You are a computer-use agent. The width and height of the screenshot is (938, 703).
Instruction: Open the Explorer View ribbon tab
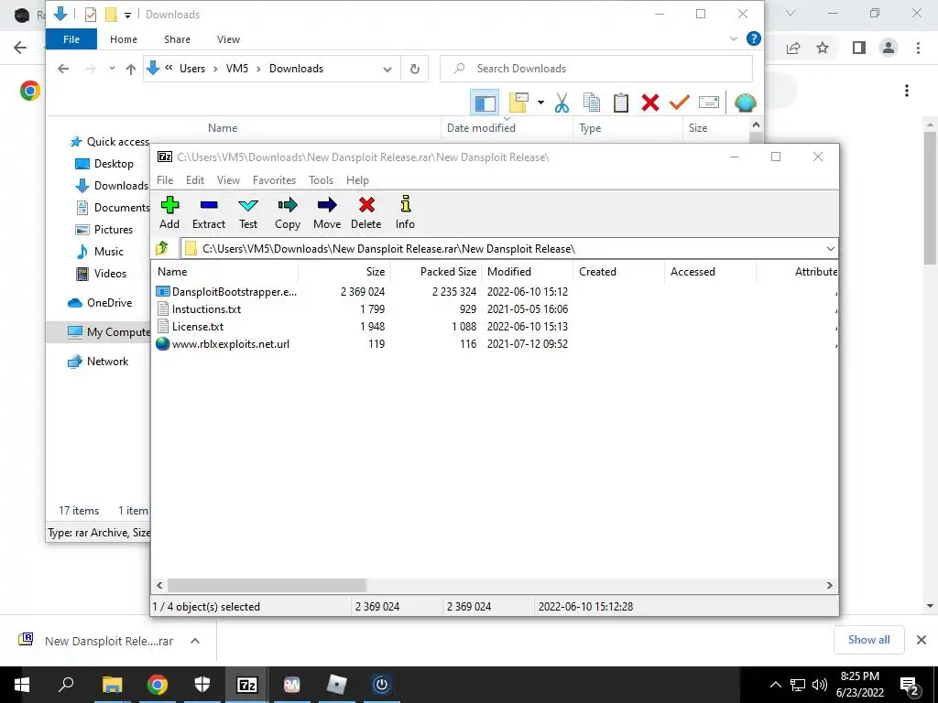[228, 39]
